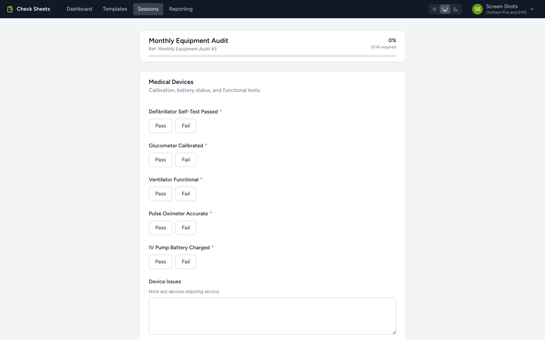The height and width of the screenshot is (340, 545).
Task: Open the Sessions nav item
Action: 148,9
